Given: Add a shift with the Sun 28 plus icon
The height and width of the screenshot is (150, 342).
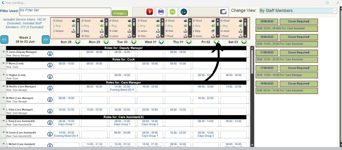Looking at the screenshot, I should click(78, 42).
